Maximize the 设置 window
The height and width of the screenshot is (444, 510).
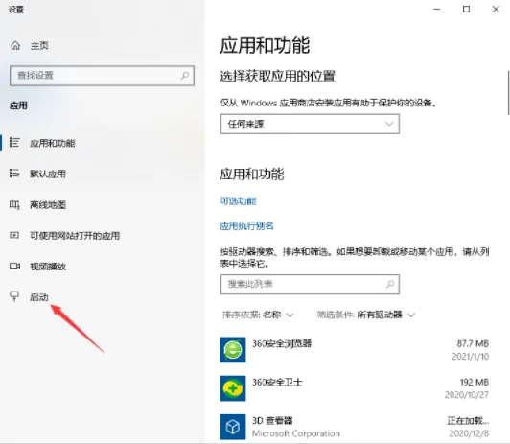pyautogui.click(x=466, y=9)
